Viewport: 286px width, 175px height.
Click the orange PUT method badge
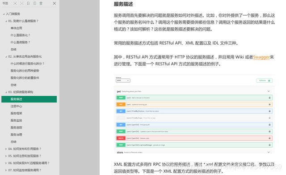pyautogui.click(x=121, y=104)
